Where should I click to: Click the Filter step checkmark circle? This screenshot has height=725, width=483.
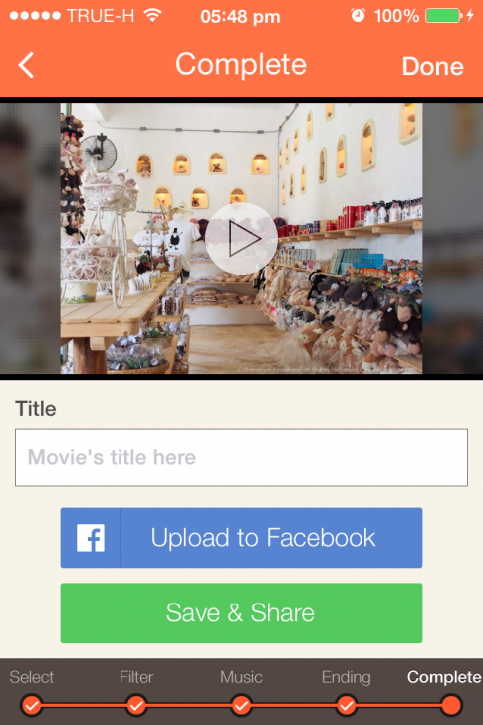(x=136, y=705)
